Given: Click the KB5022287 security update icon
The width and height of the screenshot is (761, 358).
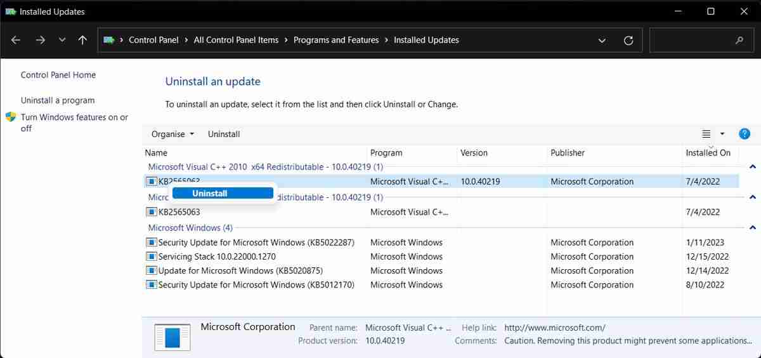Looking at the screenshot, I should (151, 242).
